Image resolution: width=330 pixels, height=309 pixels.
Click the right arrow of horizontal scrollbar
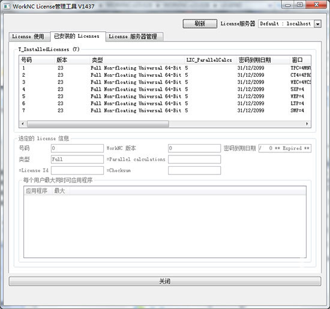(x=307, y=124)
